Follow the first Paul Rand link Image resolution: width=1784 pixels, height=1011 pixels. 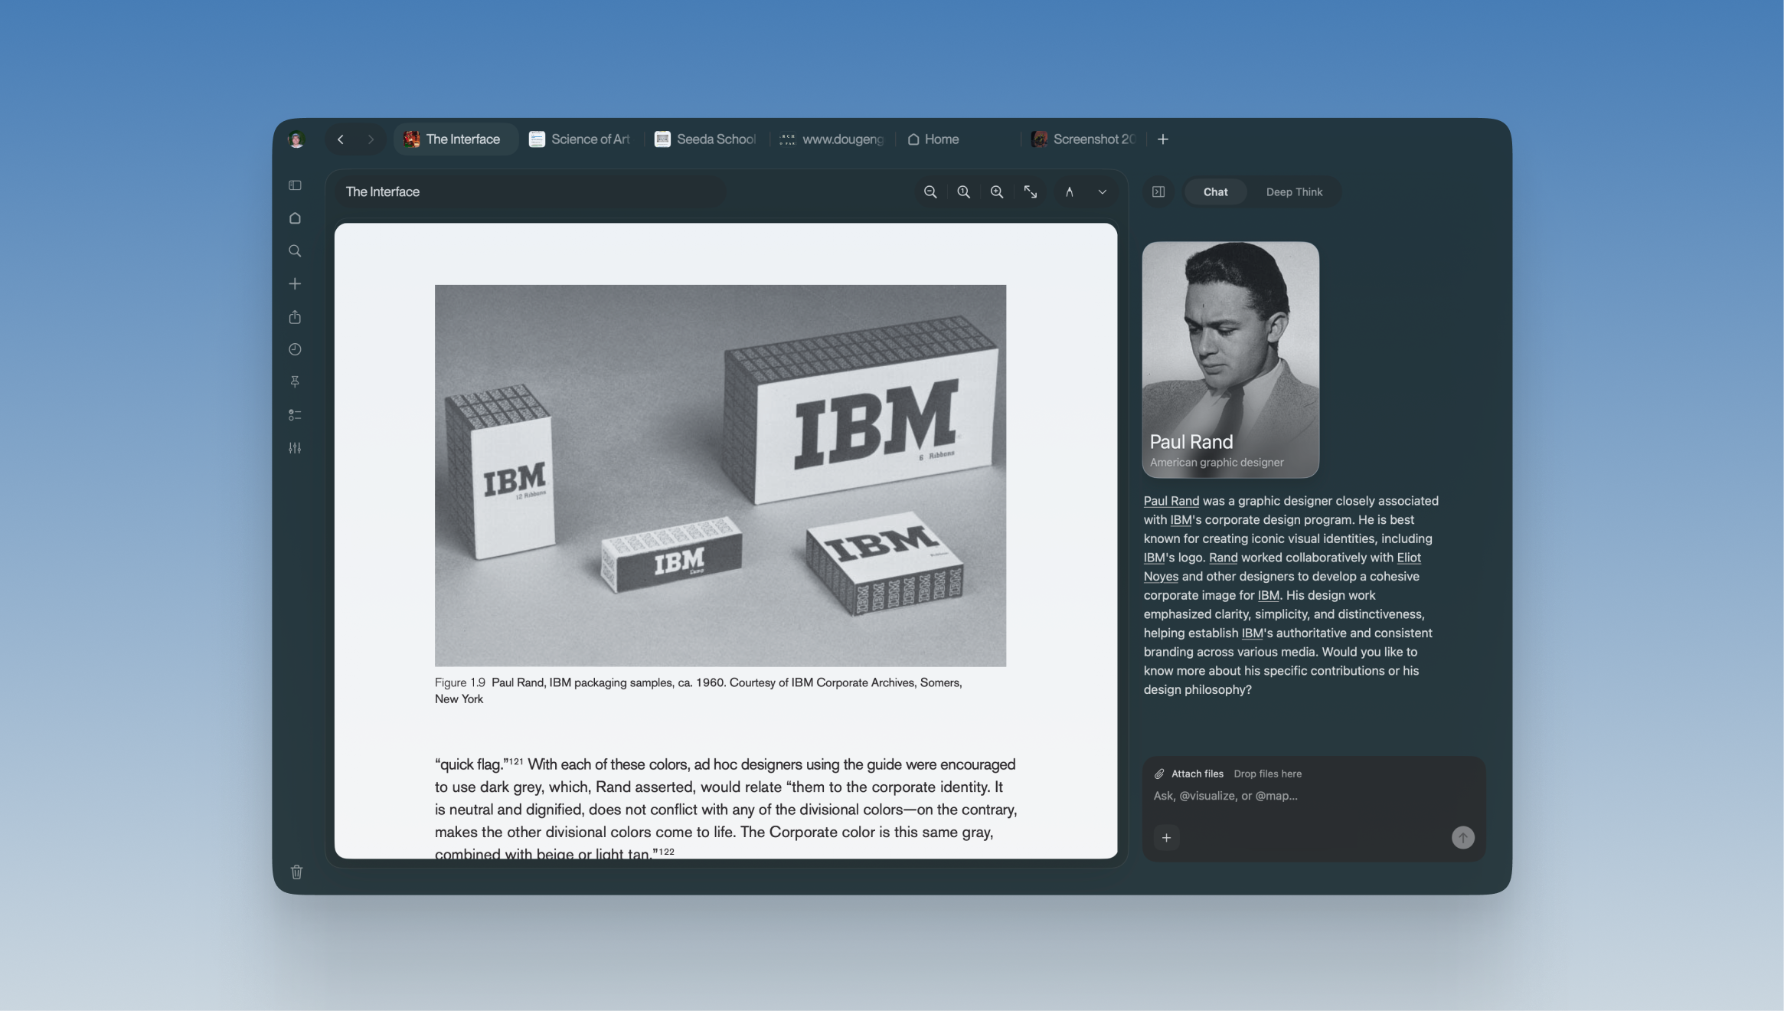tap(1171, 501)
